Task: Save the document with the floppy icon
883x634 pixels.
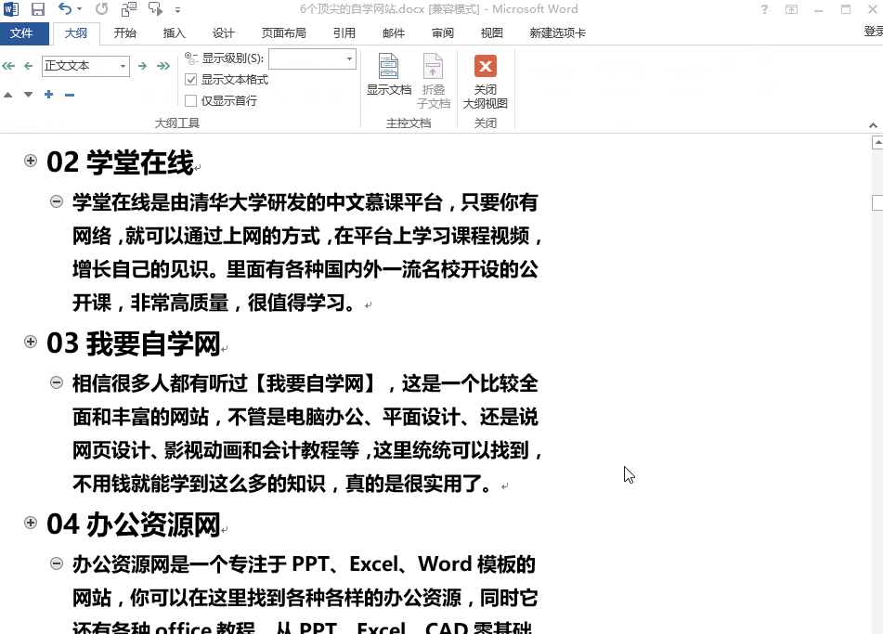Action: coord(38,9)
